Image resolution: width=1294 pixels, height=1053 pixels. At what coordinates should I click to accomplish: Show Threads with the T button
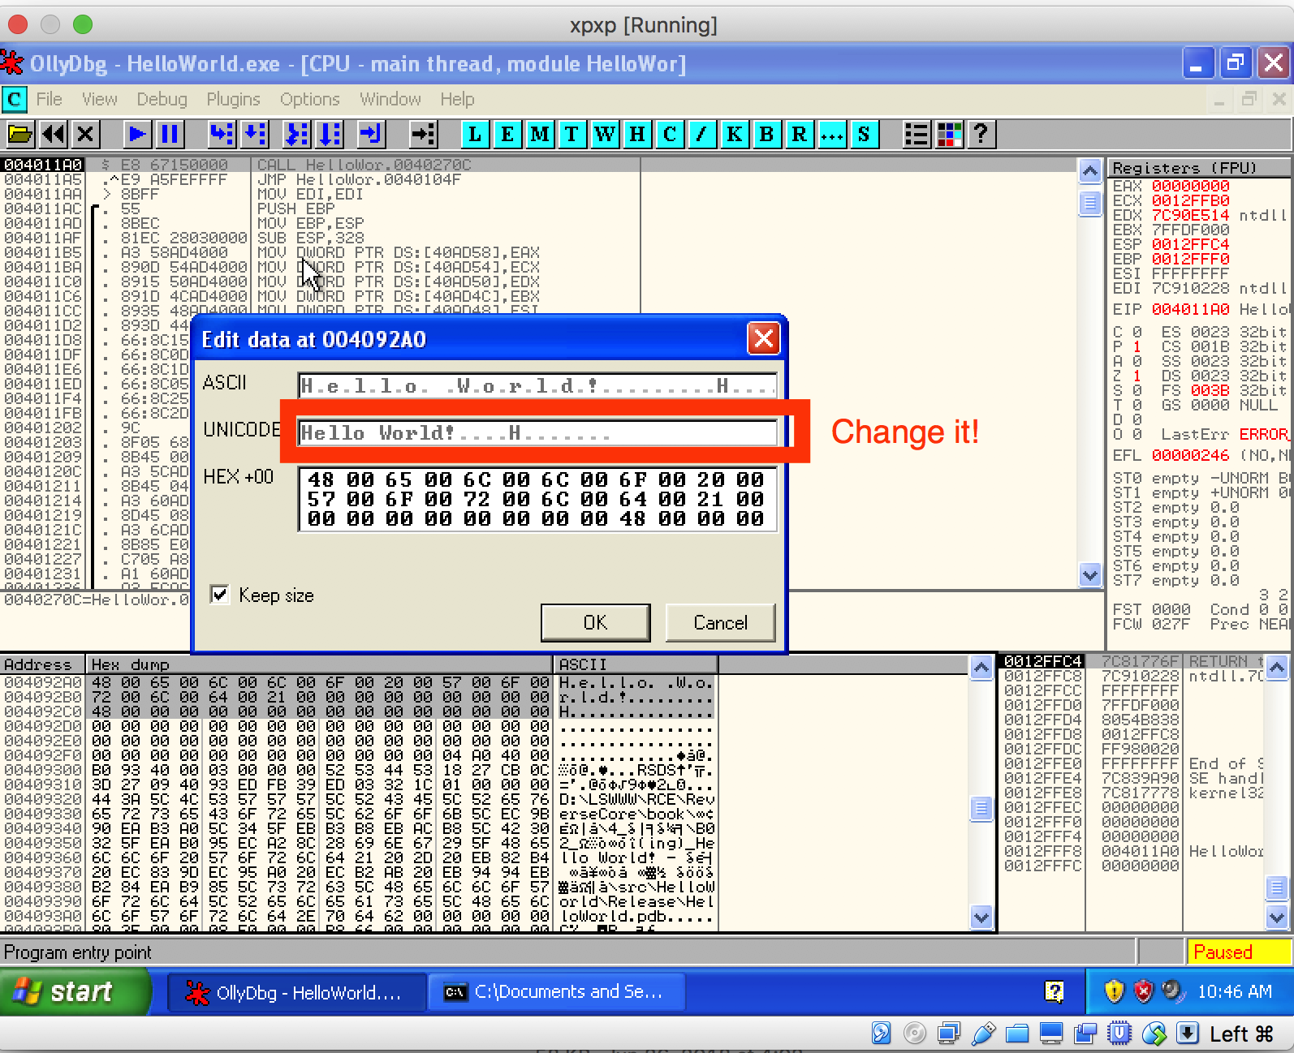572,134
